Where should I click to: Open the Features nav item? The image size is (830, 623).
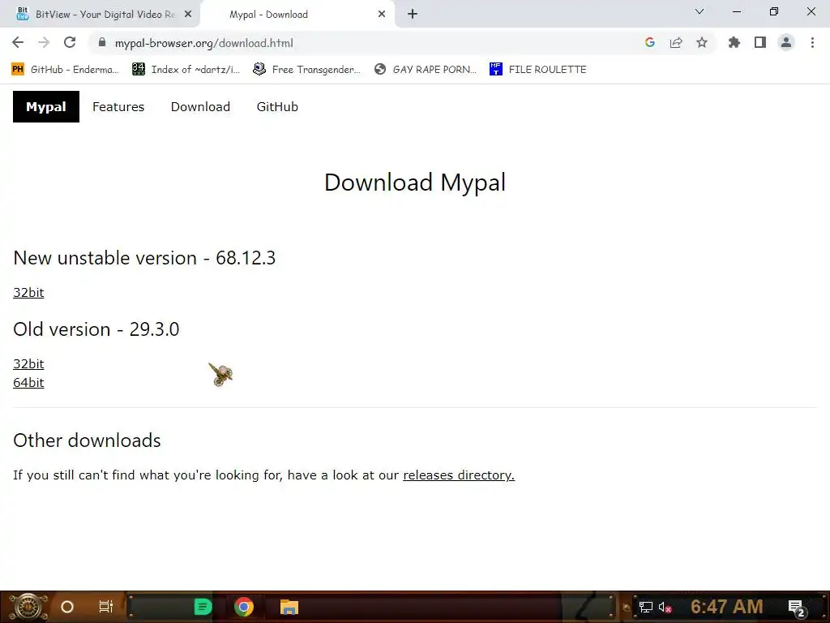(118, 106)
